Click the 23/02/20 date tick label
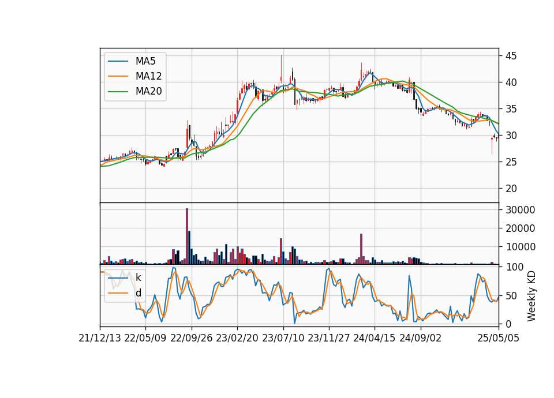The width and height of the screenshot is (554, 398). tap(237, 338)
